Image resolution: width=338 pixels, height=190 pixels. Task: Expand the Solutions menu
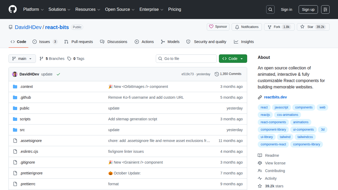(59, 9)
